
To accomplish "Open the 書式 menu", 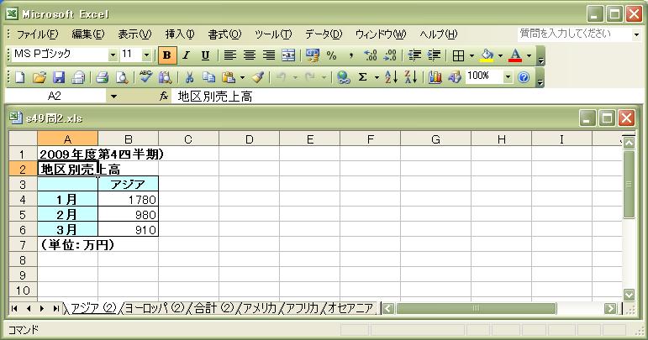I will pos(224,34).
